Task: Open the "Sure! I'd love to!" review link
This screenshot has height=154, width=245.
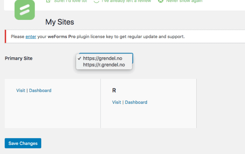Action: tap(70, 1)
